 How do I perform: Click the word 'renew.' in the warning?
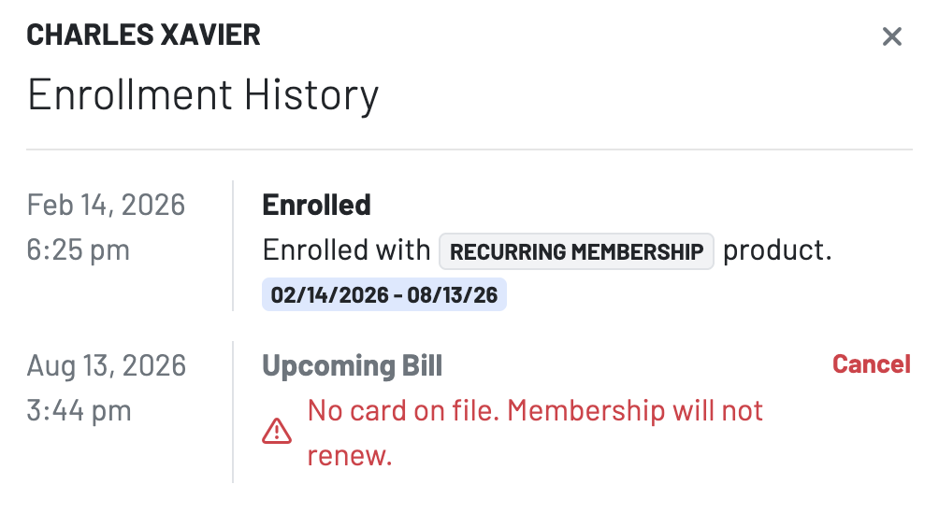(349, 456)
